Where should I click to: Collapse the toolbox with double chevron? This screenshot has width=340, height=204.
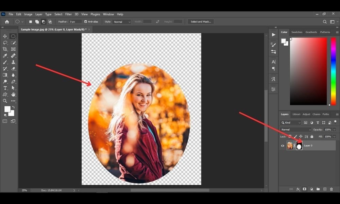point(2,27)
